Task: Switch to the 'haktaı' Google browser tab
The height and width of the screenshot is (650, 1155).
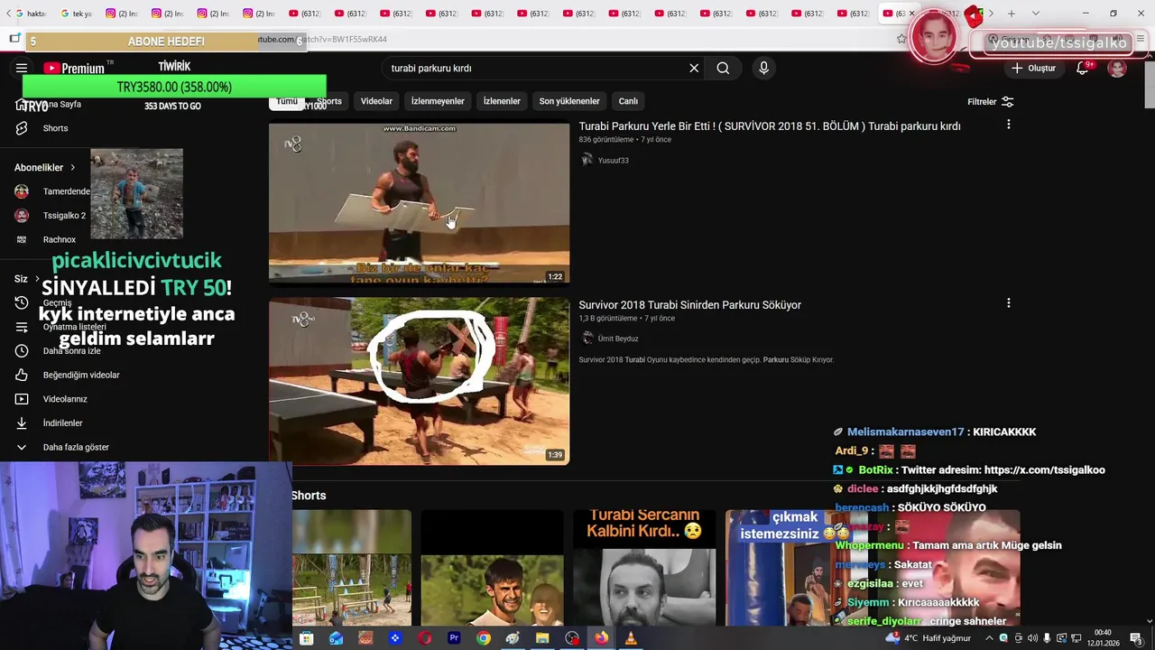Action: click(x=32, y=14)
